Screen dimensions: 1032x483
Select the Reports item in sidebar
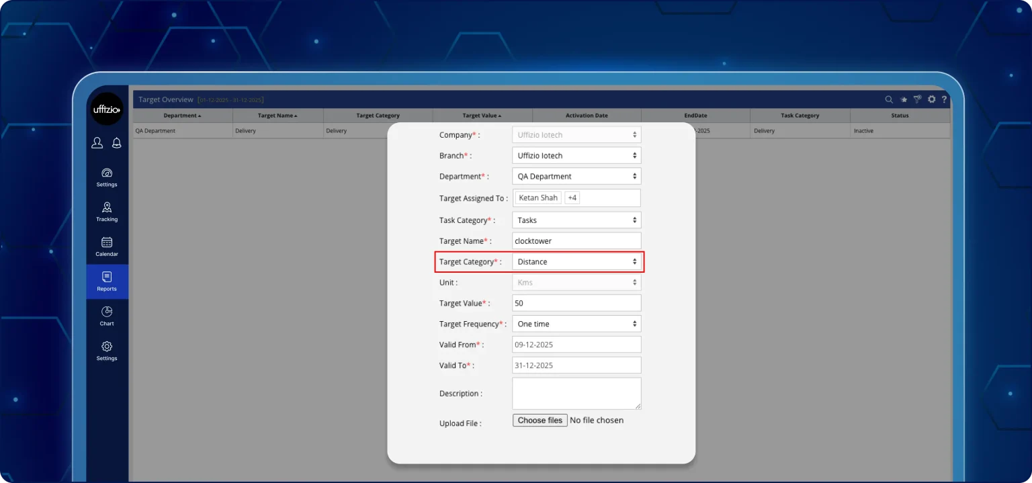point(107,281)
